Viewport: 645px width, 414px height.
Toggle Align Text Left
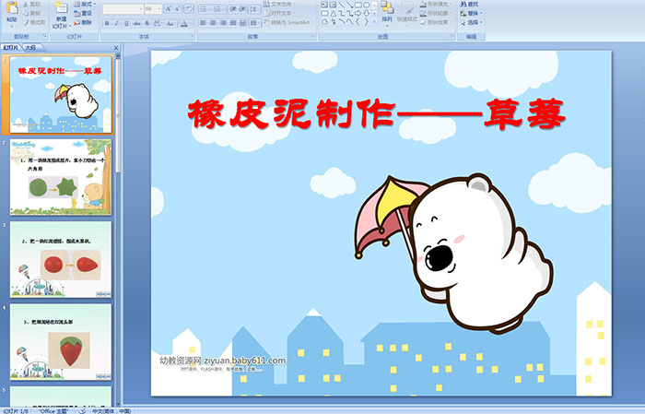pyautogui.click(x=204, y=23)
